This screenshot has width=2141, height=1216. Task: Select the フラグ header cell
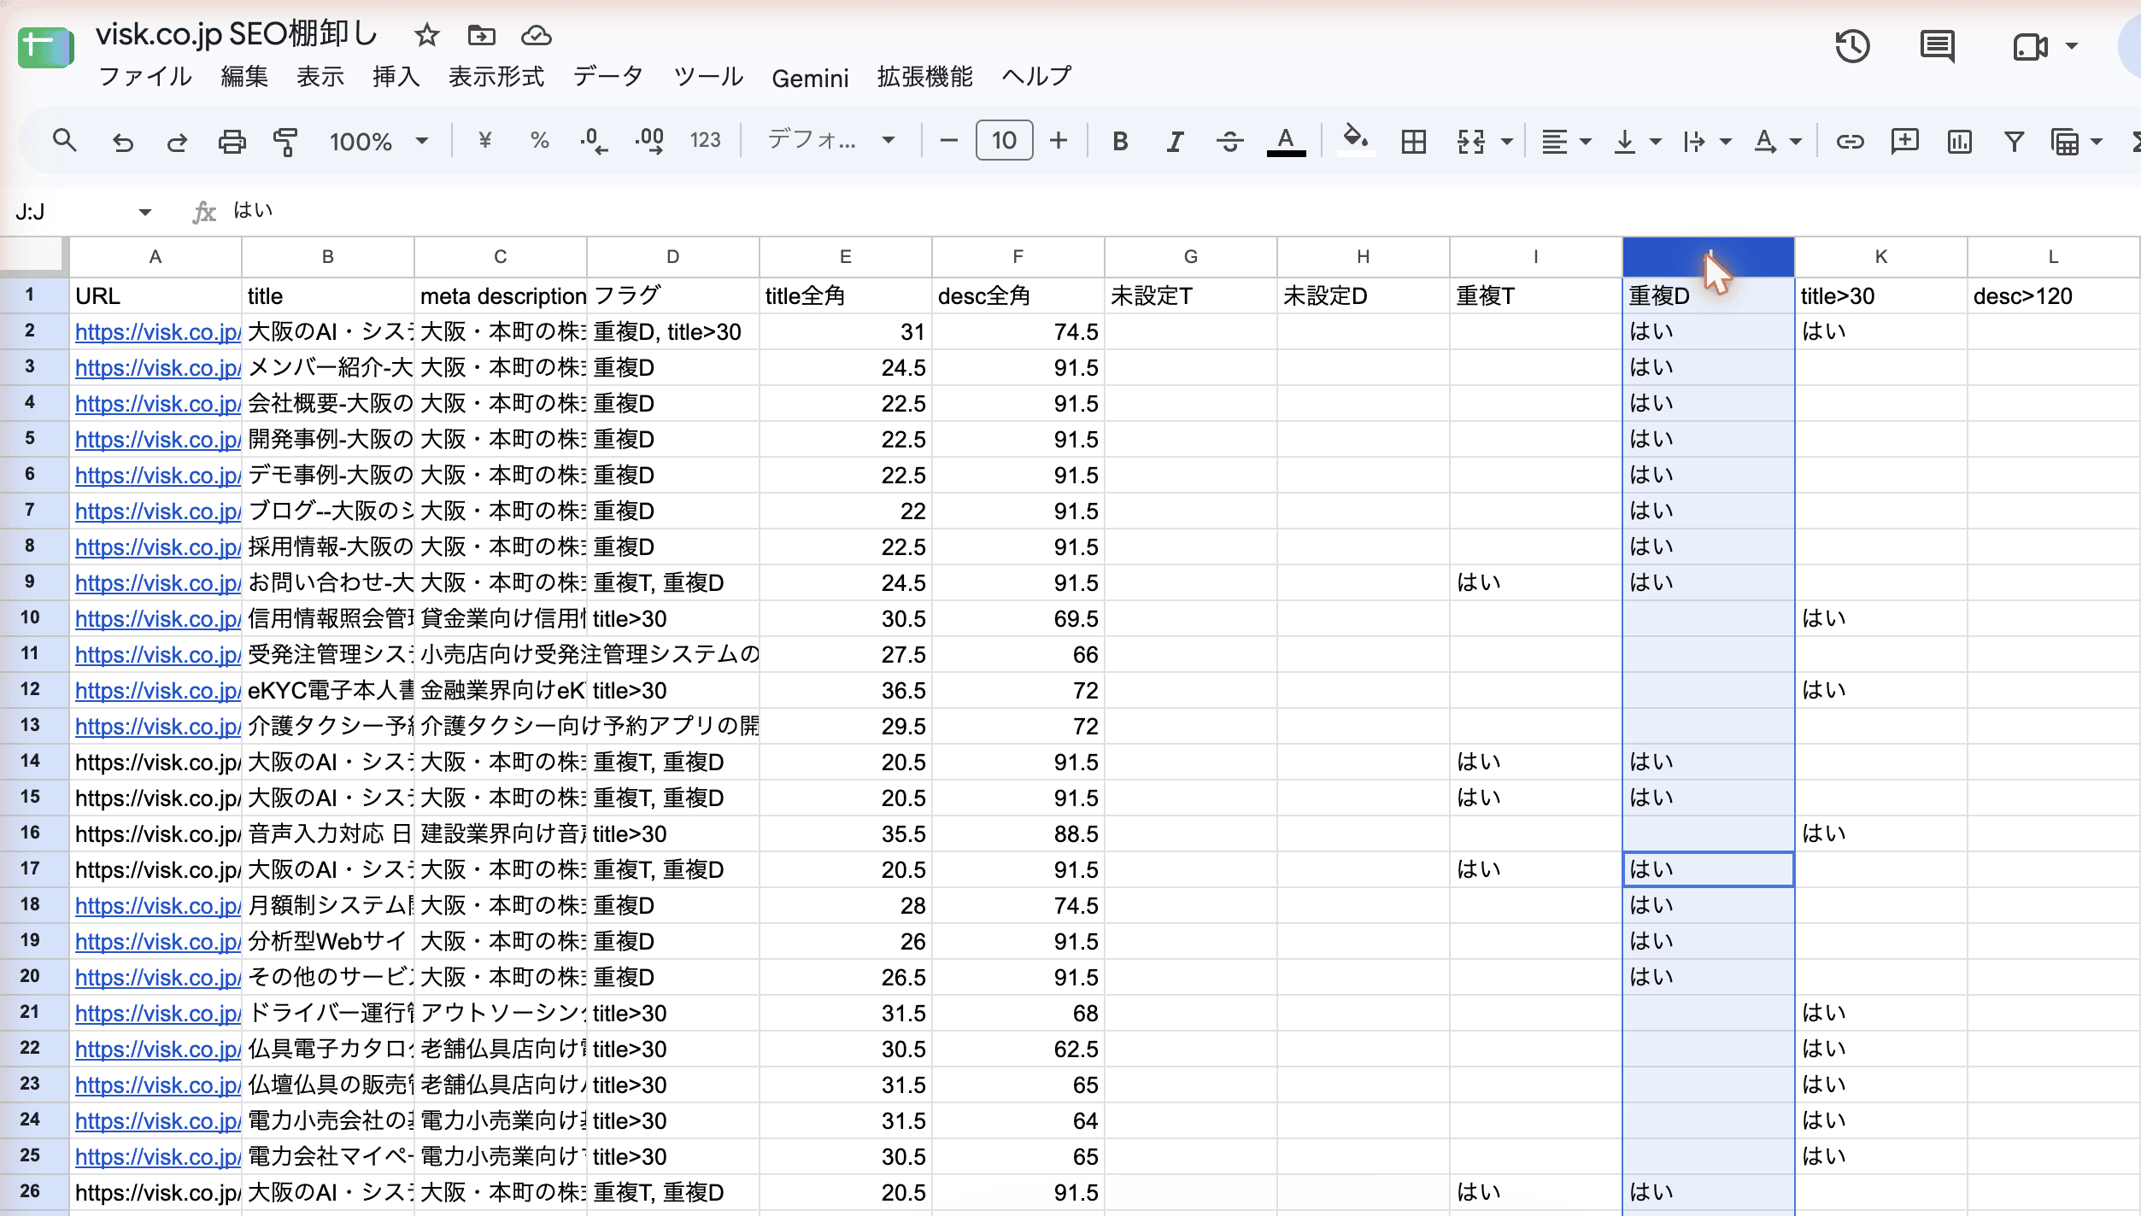(672, 295)
